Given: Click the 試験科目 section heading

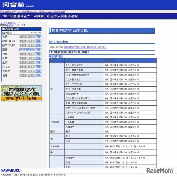Looking at the screenshot, I should coord(56,57).
